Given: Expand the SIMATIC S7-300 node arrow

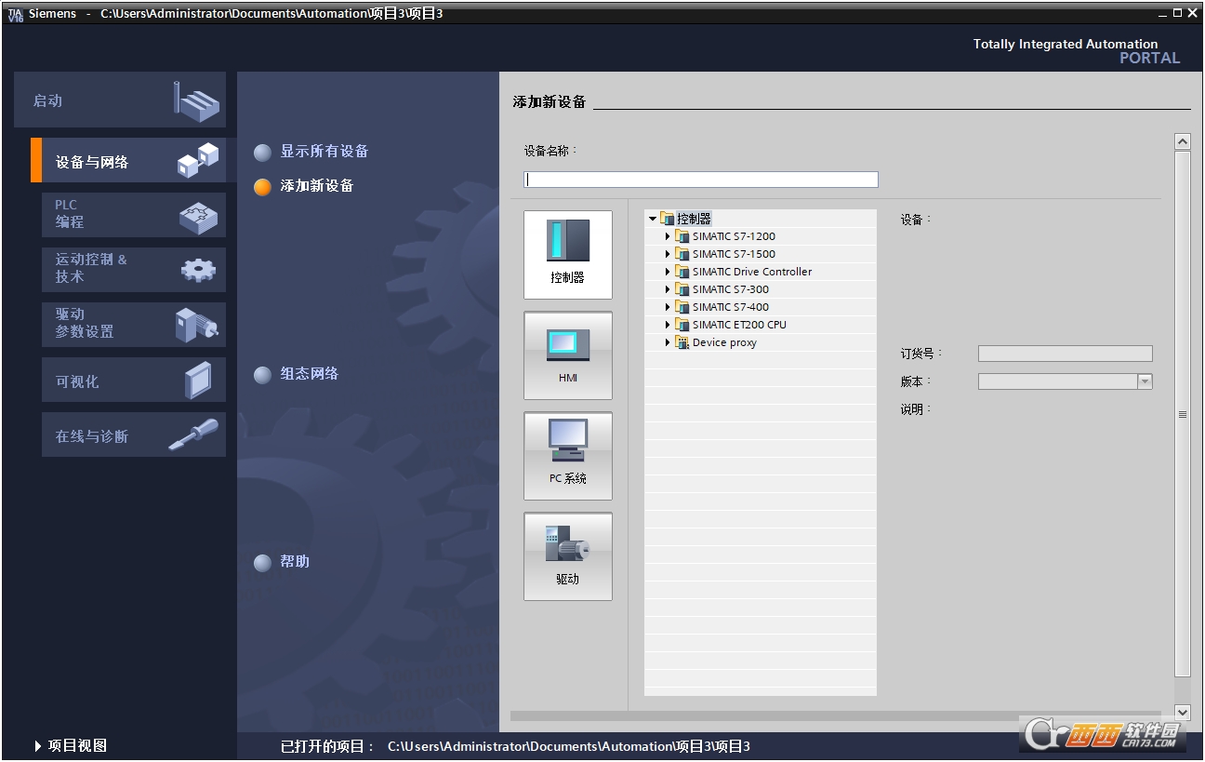Looking at the screenshot, I should click(668, 289).
